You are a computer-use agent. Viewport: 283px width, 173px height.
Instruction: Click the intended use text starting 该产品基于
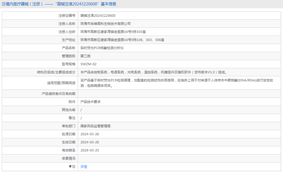[177, 83]
